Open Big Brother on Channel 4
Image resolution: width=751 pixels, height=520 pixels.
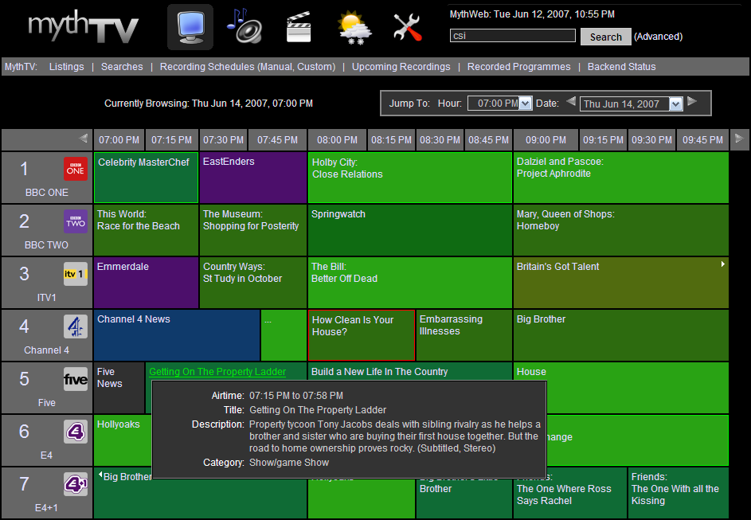point(621,335)
